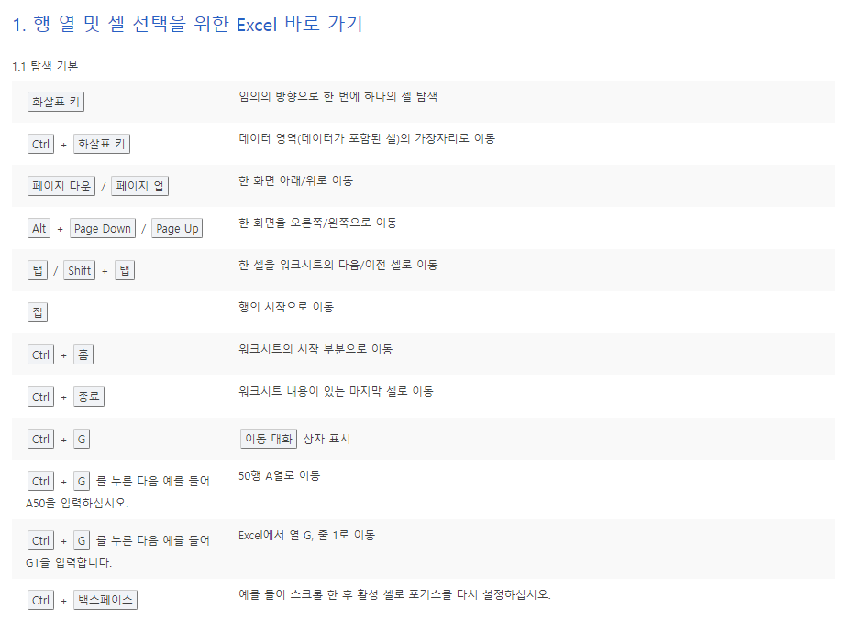841x620 pixels.
Task: Click the "화살표 키" key next to Ctrl
Action: pos(102,144)
